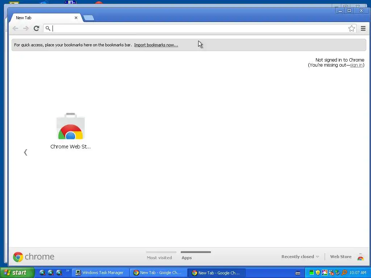Minimize the front Chrome window
The height and width of the screenshot is (278, 371).
(340, 10)
